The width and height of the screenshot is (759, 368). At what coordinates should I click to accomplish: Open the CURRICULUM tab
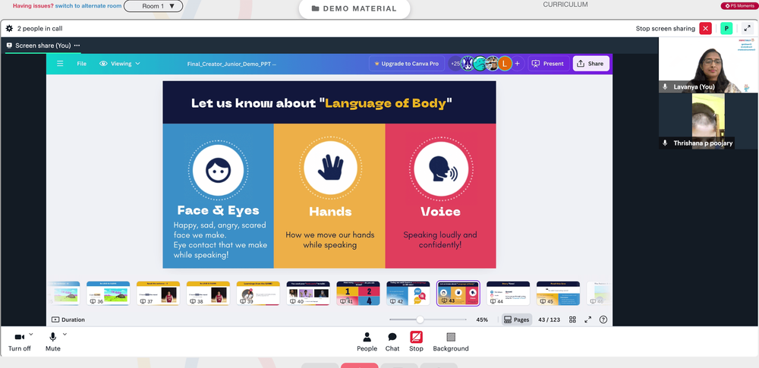click(565, 5)
